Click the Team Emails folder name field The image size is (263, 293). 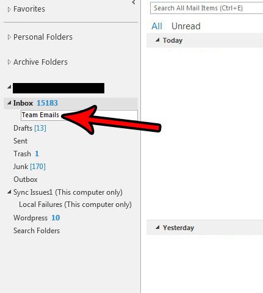point(79,115)
